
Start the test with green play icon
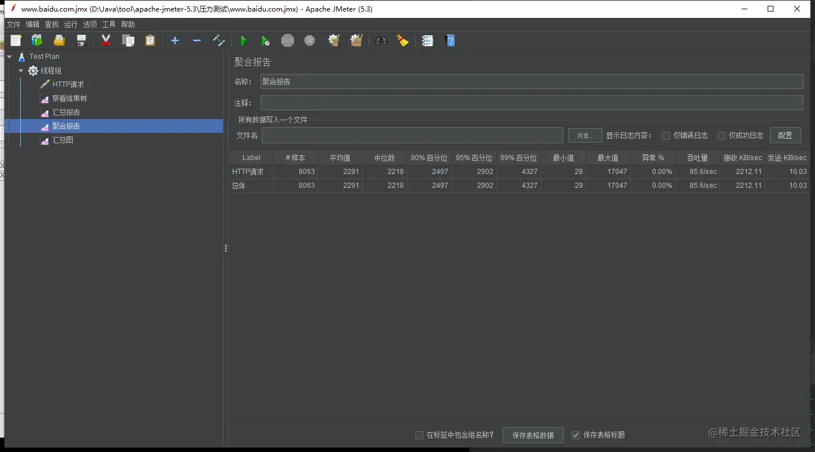[x=244, y=40]
